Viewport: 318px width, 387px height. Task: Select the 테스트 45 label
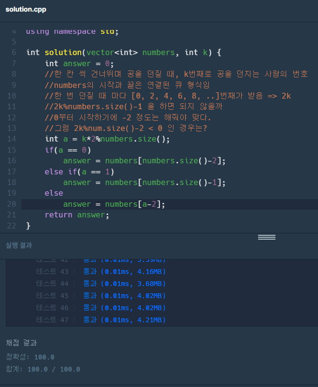pos(53,296)
